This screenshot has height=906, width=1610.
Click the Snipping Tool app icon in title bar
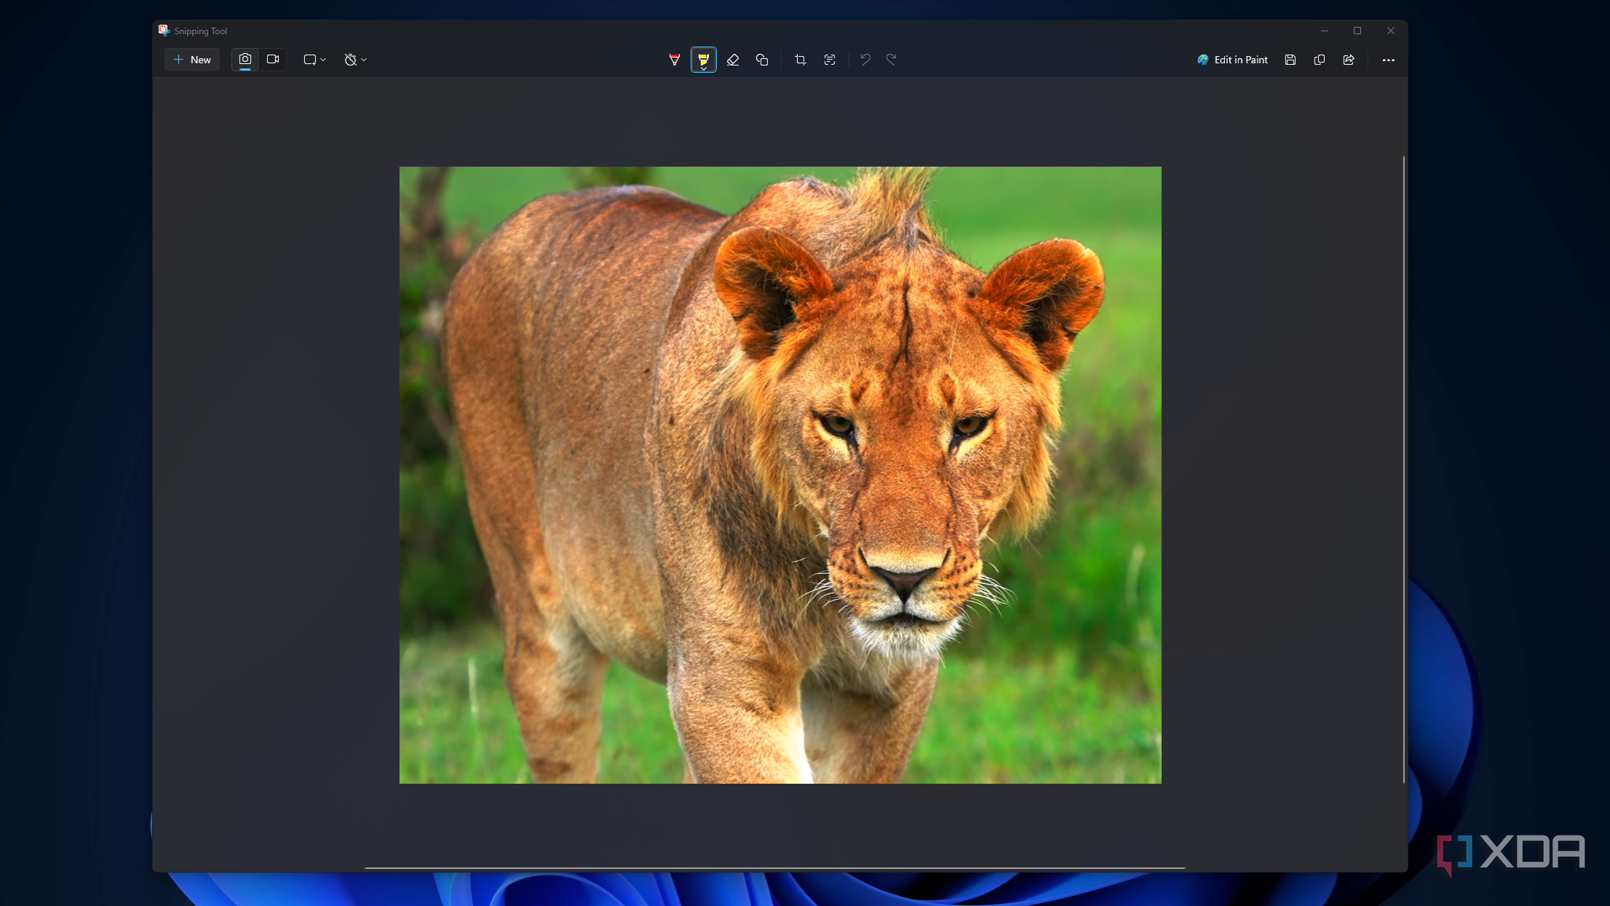tap(164, 31)
